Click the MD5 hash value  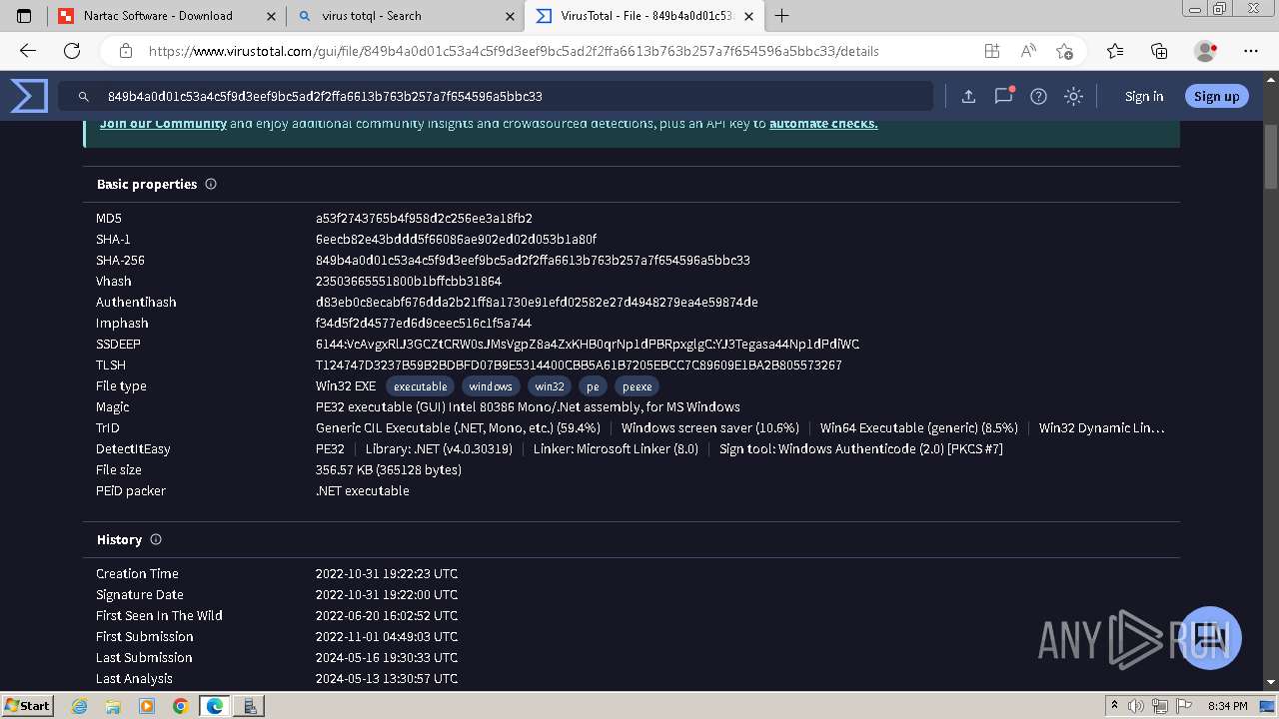[x=424, y=218]
